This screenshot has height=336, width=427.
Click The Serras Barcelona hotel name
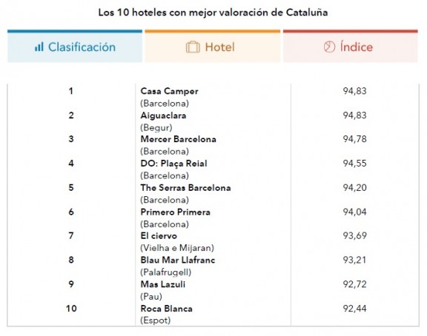[x=185, y=187]
